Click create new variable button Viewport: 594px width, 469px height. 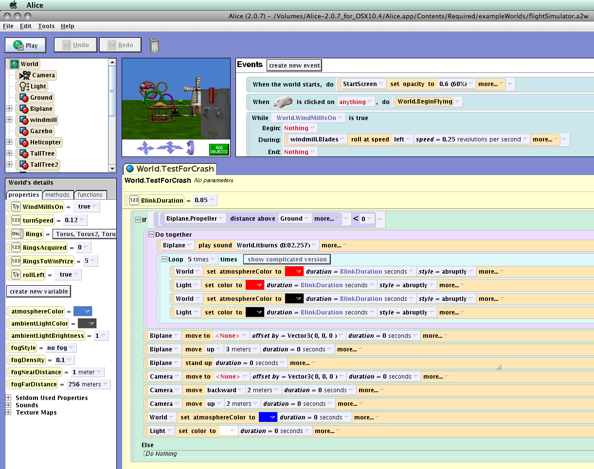(x=39, y=292)
